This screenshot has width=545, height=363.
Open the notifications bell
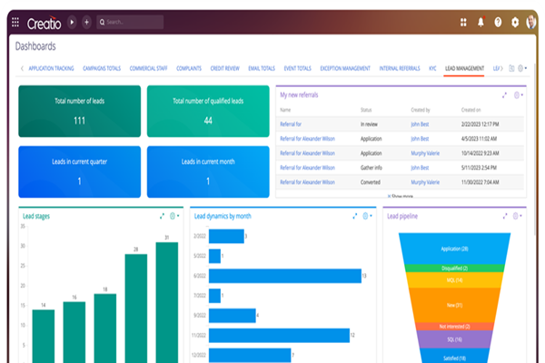click(481, 22)
